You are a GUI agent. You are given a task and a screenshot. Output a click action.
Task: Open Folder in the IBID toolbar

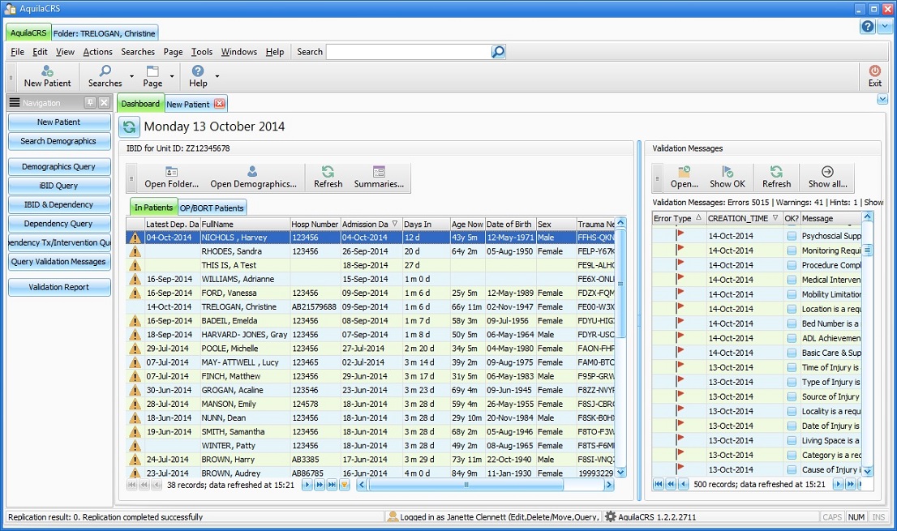171,178
